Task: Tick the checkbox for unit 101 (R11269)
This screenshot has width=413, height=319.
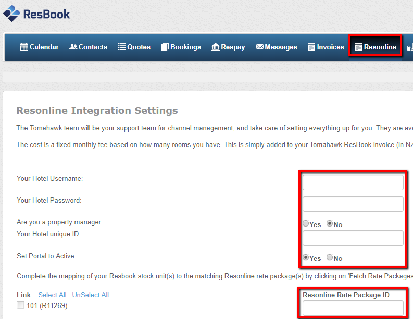Action: coord(20,305)
